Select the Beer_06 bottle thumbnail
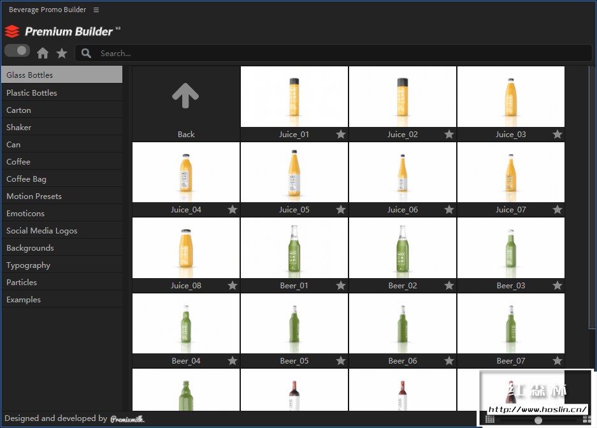Screen dimensions: 597x428 coord(403,323)
